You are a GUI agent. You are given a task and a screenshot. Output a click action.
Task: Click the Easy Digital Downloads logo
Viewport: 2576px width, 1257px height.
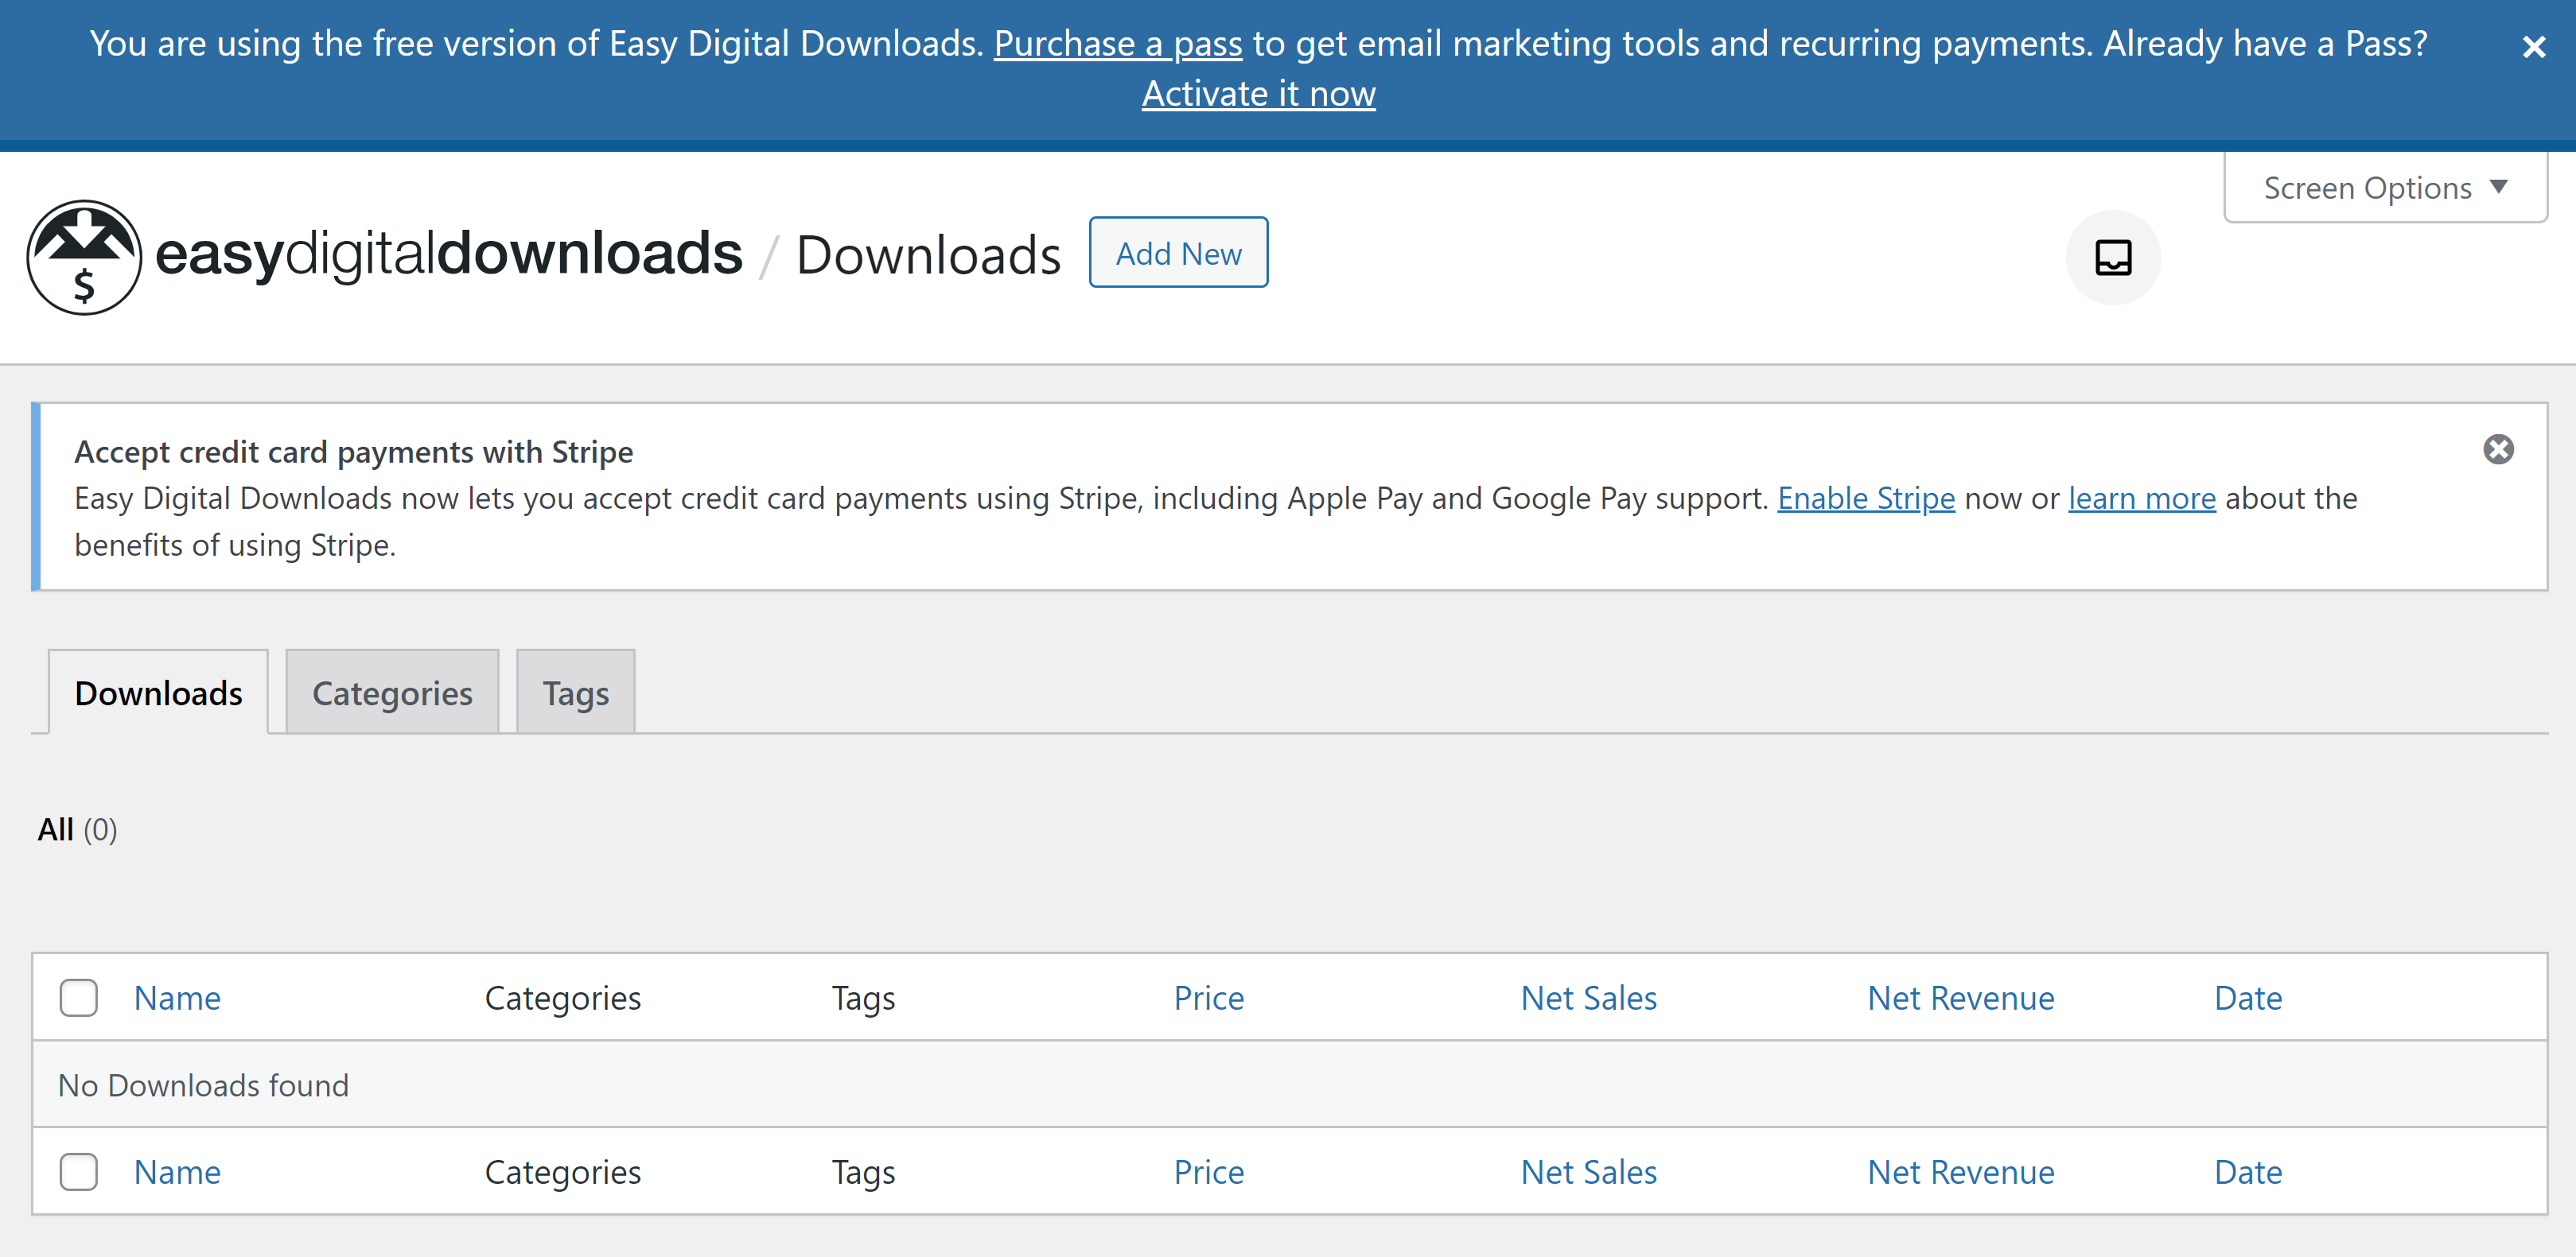385,257
